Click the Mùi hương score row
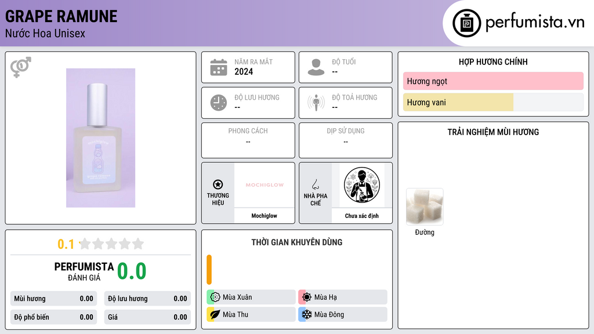 coord(53,299)
